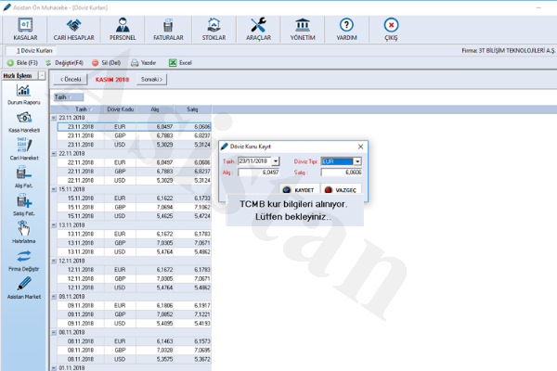This screenshot has height=371, width=557.
Task: Click the Alış input field in dialog
Action: 259,173
